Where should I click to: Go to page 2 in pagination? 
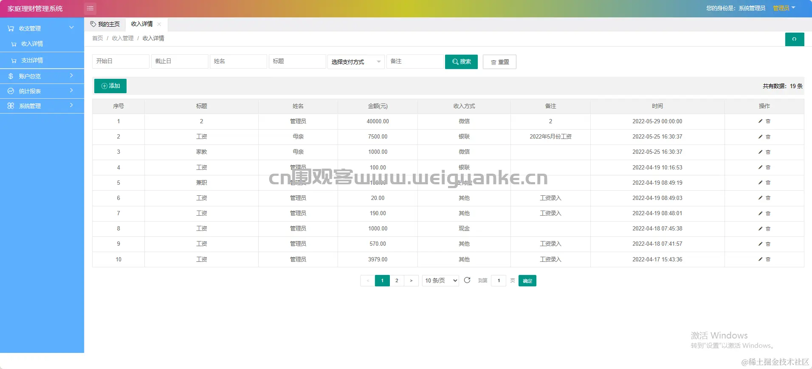[397, 280]
